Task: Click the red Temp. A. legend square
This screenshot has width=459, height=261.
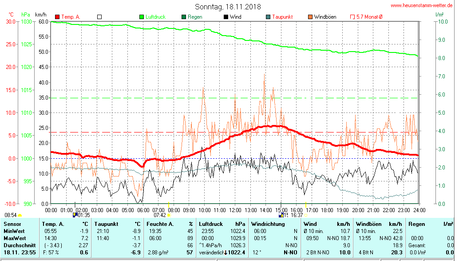Action: [57, 17]
